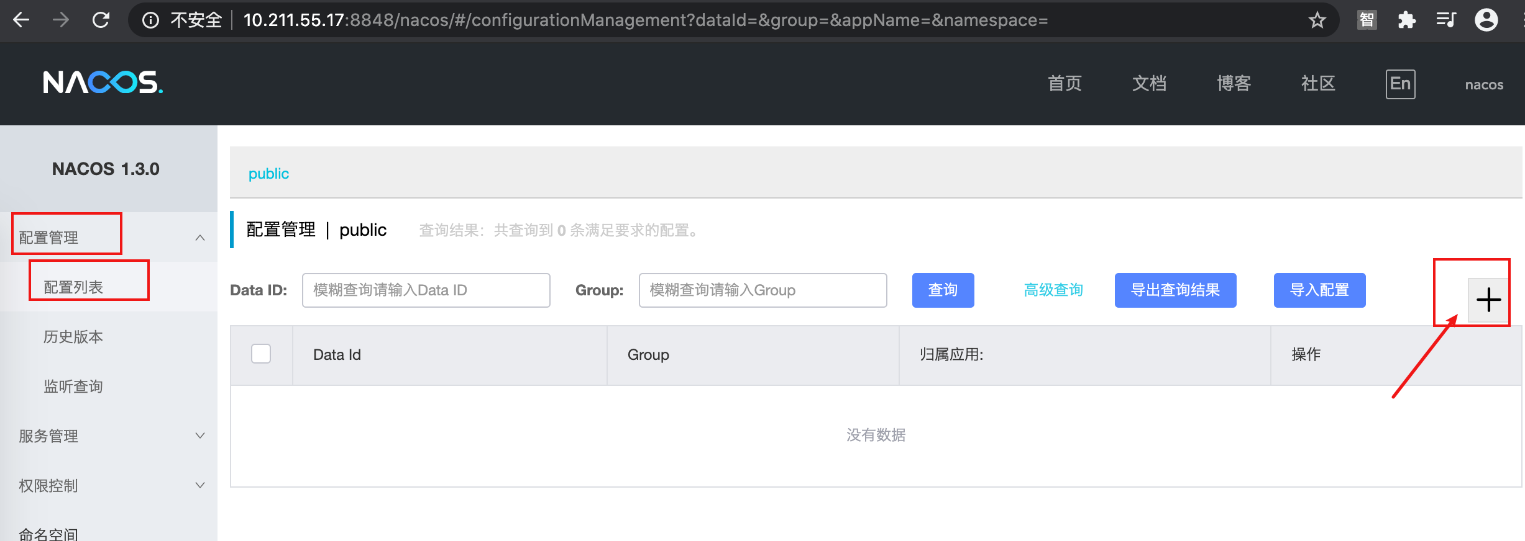The width and height of the screenshot is (1525, 541).
Task: Select the public namespace tab
Action: [x=268, y=174]
